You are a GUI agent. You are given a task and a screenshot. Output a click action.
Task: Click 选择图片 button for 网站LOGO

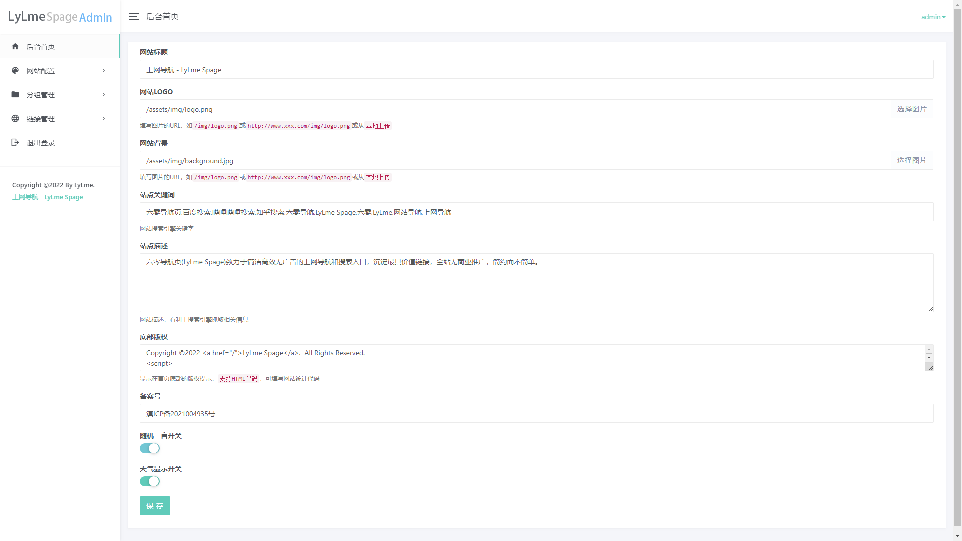pos(911,109)
